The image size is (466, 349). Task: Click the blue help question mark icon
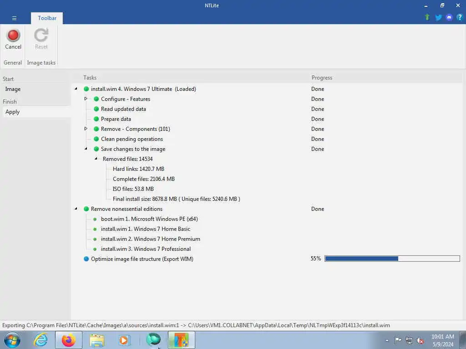[x=460, y=18]
